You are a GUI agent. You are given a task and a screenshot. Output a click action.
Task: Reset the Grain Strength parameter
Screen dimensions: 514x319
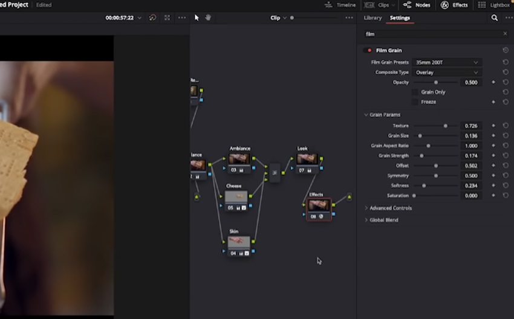click(506, 155)
